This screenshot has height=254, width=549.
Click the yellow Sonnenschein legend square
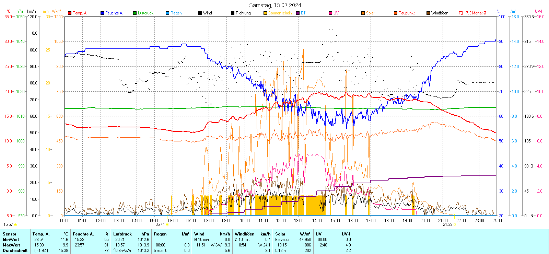point(265,13)
